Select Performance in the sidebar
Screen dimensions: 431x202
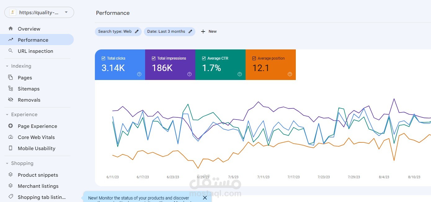coord(37,40)
